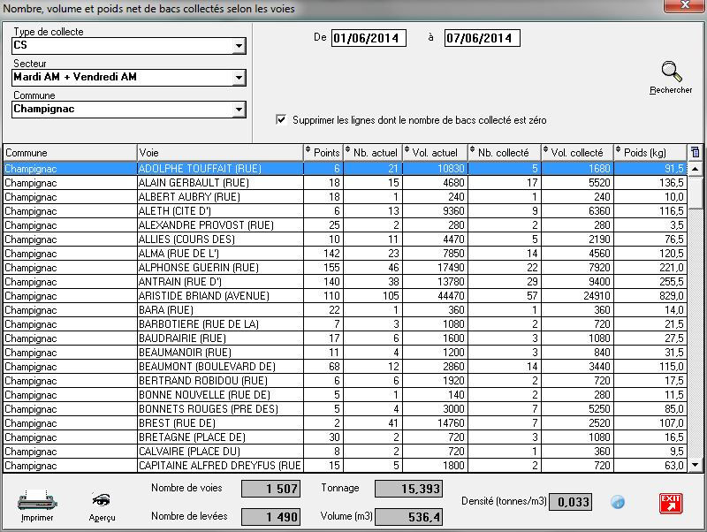Click the blue info icon near Densité
This screenshot has height=532, width=707.
point(619,503)
